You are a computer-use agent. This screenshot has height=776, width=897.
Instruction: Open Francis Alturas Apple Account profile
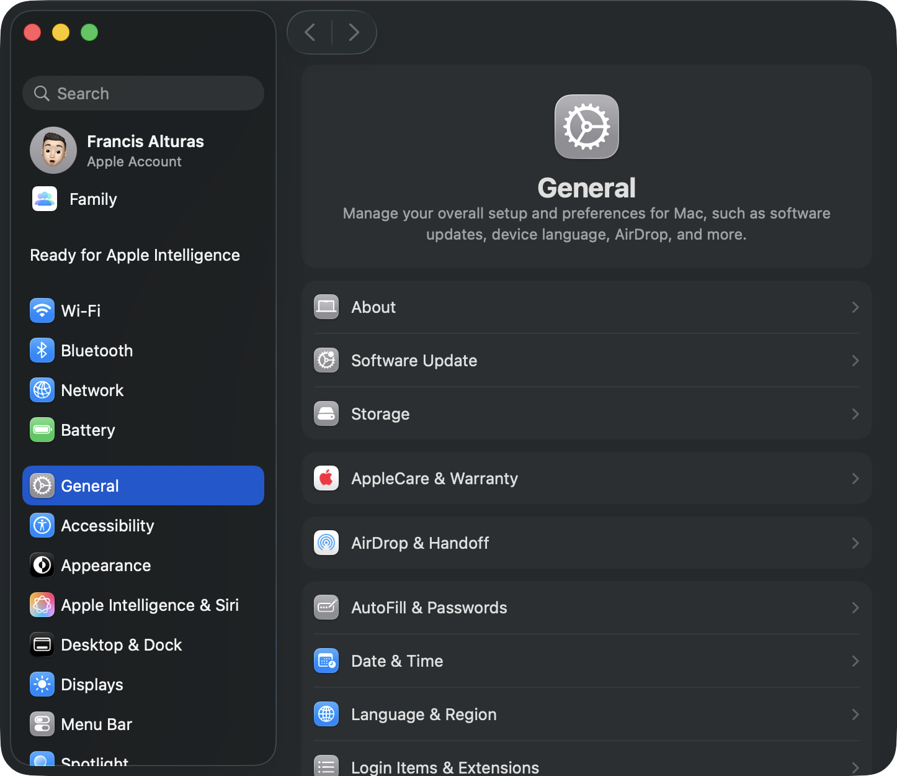click(145, 150)
